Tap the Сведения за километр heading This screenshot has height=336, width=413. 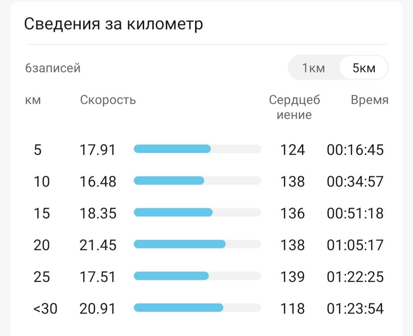point(113,24)
